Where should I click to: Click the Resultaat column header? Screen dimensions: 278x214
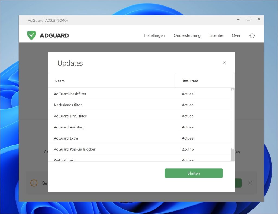pos(190,81)
